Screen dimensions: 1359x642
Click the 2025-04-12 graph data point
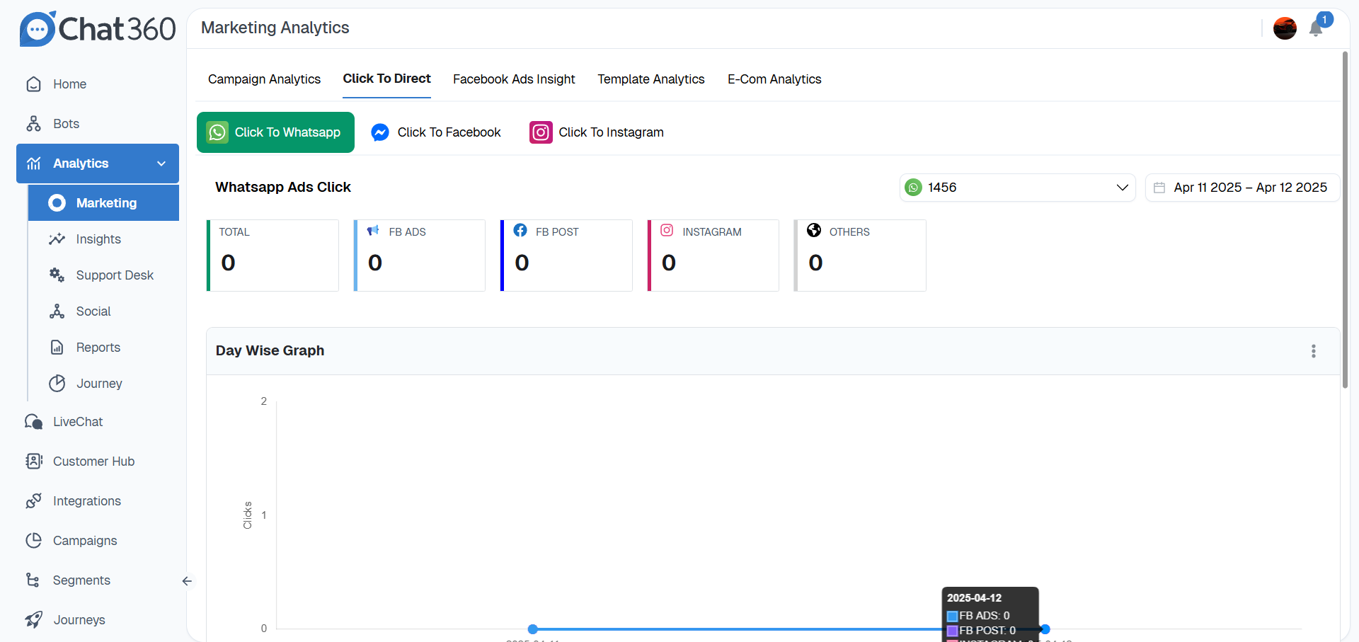(1045, 629)
